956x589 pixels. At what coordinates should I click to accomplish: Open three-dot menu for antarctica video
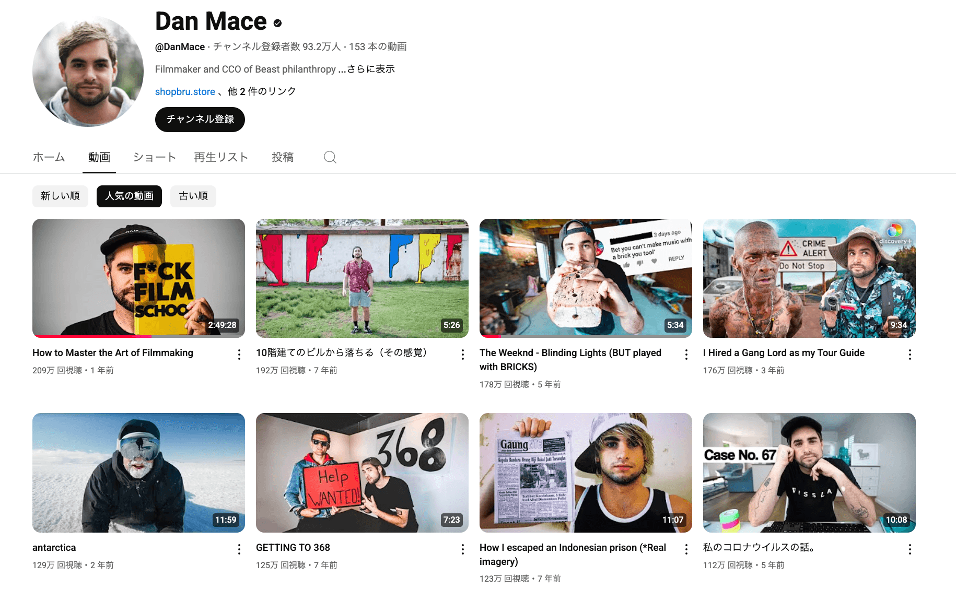[x=239, y=549]
